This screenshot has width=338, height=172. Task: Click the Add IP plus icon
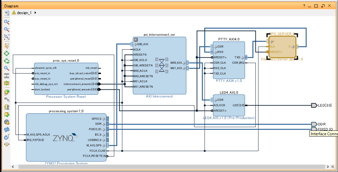[7, 92]
